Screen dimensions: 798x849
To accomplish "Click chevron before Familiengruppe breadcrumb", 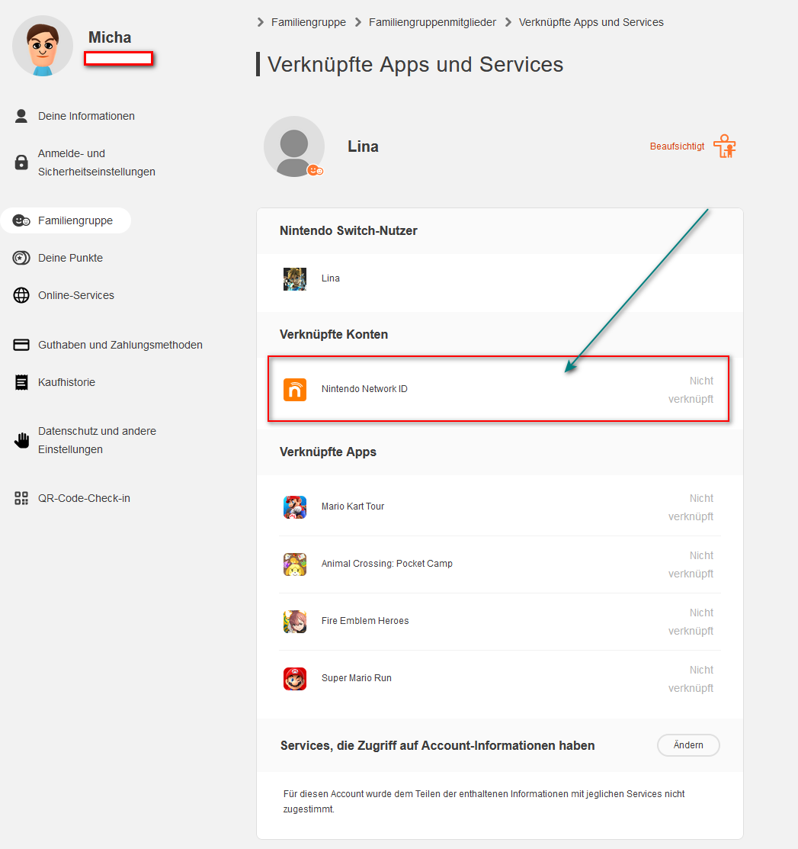I will coord(261,22).
